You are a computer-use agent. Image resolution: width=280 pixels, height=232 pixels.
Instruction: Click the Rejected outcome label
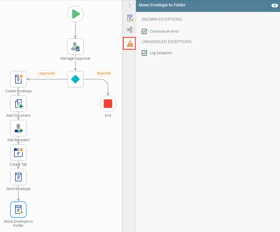(104, 73)
